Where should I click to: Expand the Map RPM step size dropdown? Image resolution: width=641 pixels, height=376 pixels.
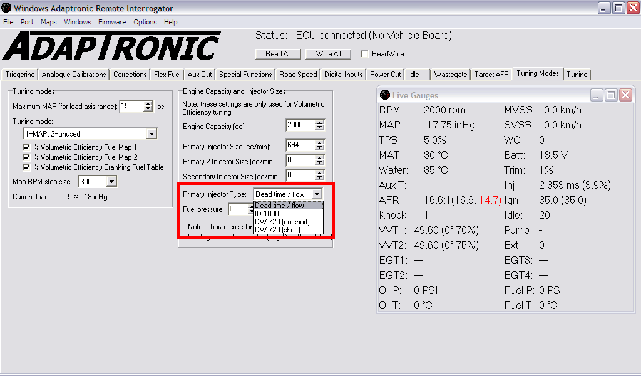click(x=111, y=182)
